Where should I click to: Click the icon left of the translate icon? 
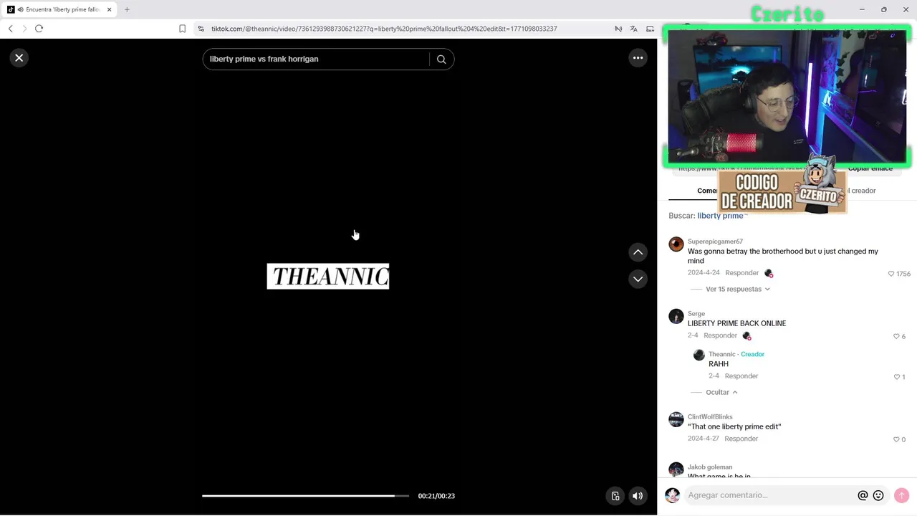(618, 29)
